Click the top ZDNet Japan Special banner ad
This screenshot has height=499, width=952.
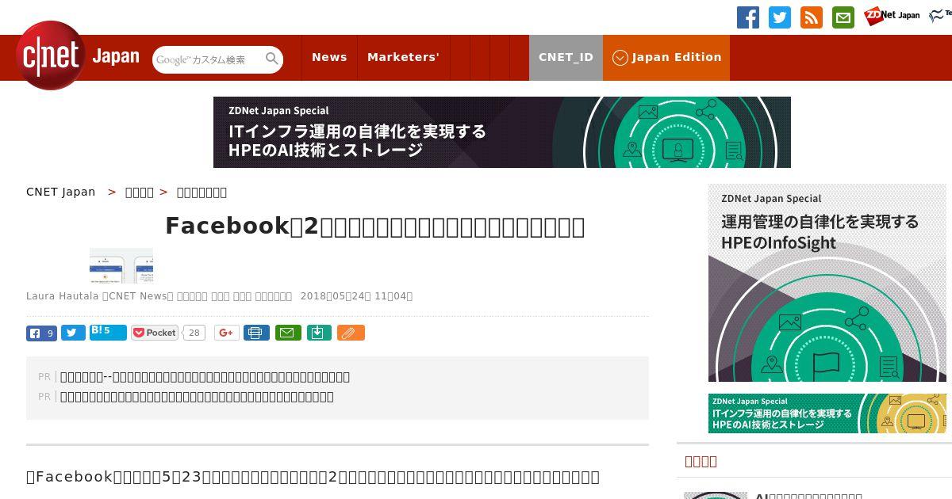[x=502, y=132]
